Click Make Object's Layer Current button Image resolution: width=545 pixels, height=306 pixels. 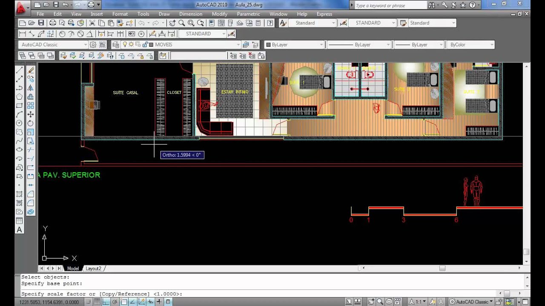pos(246,45)
